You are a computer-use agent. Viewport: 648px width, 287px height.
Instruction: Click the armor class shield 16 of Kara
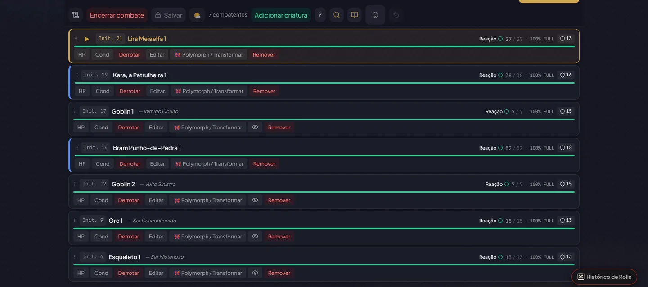(566, 75)
